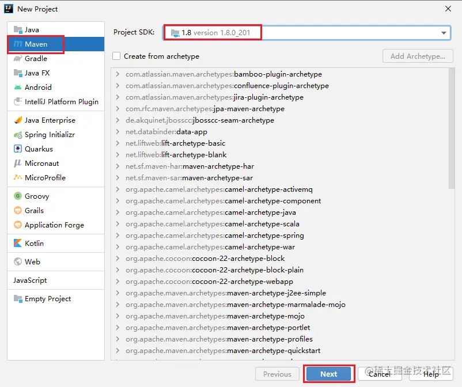The height and width of the screenshot is (387, 462).
Task: Click the Web globe icon
Action: point(18,261)
